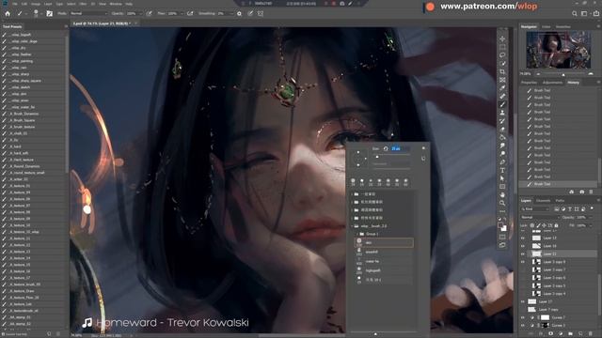602x338 pixels.
Task: Select the Rectangular Marquee tool
Action: tap(502, 47)
